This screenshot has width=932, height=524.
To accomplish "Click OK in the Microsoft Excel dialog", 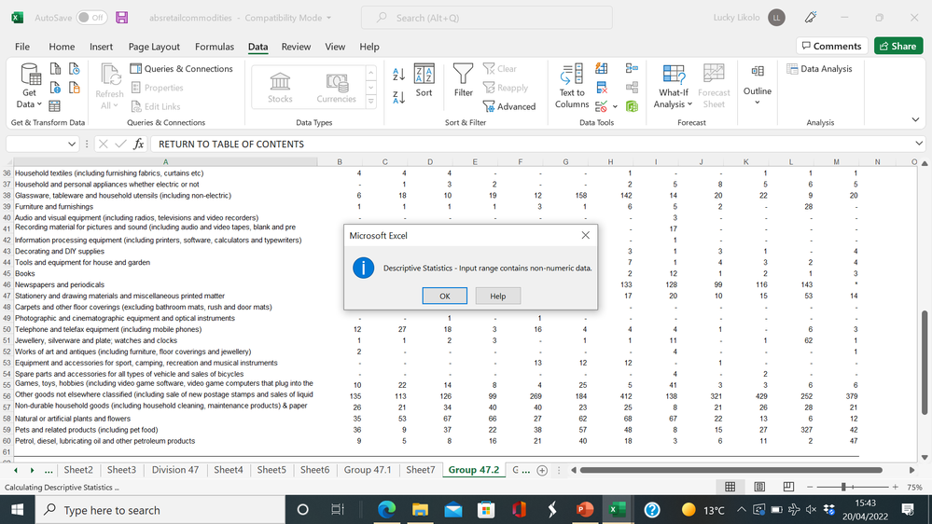I will [445, 296].
